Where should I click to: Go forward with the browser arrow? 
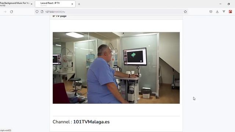click(5, 12)
